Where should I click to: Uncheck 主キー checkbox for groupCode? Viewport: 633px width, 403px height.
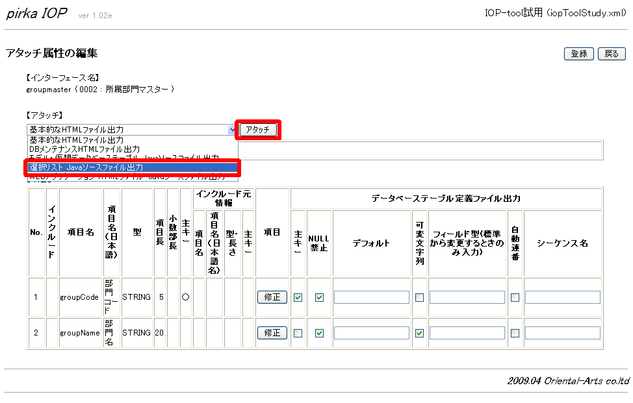pyautogui.click(x=298, y=297)
